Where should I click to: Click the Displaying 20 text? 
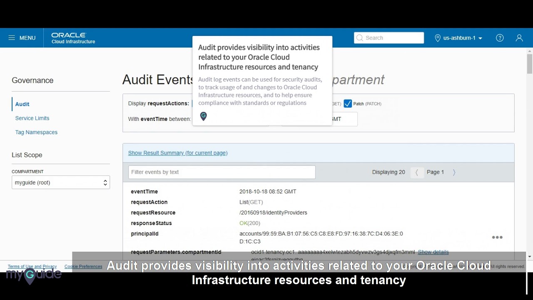[389, 172]
